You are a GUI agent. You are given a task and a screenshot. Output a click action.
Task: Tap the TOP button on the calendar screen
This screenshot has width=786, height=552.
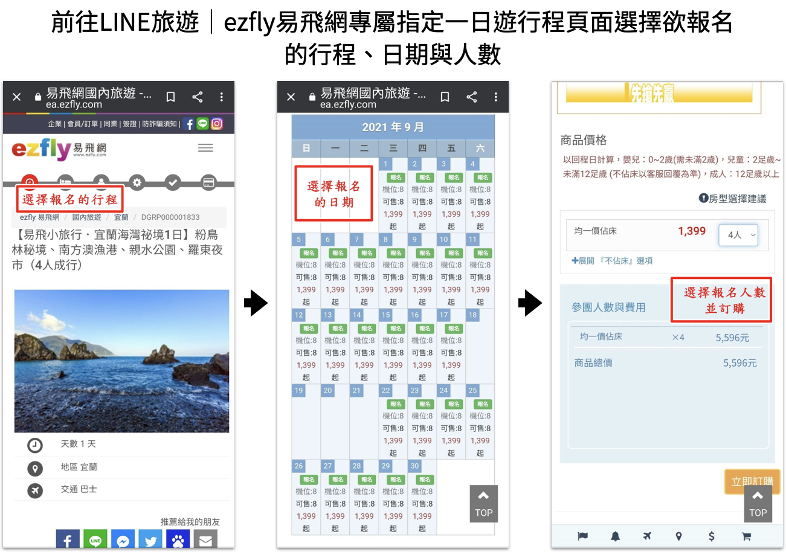[484, 504]
